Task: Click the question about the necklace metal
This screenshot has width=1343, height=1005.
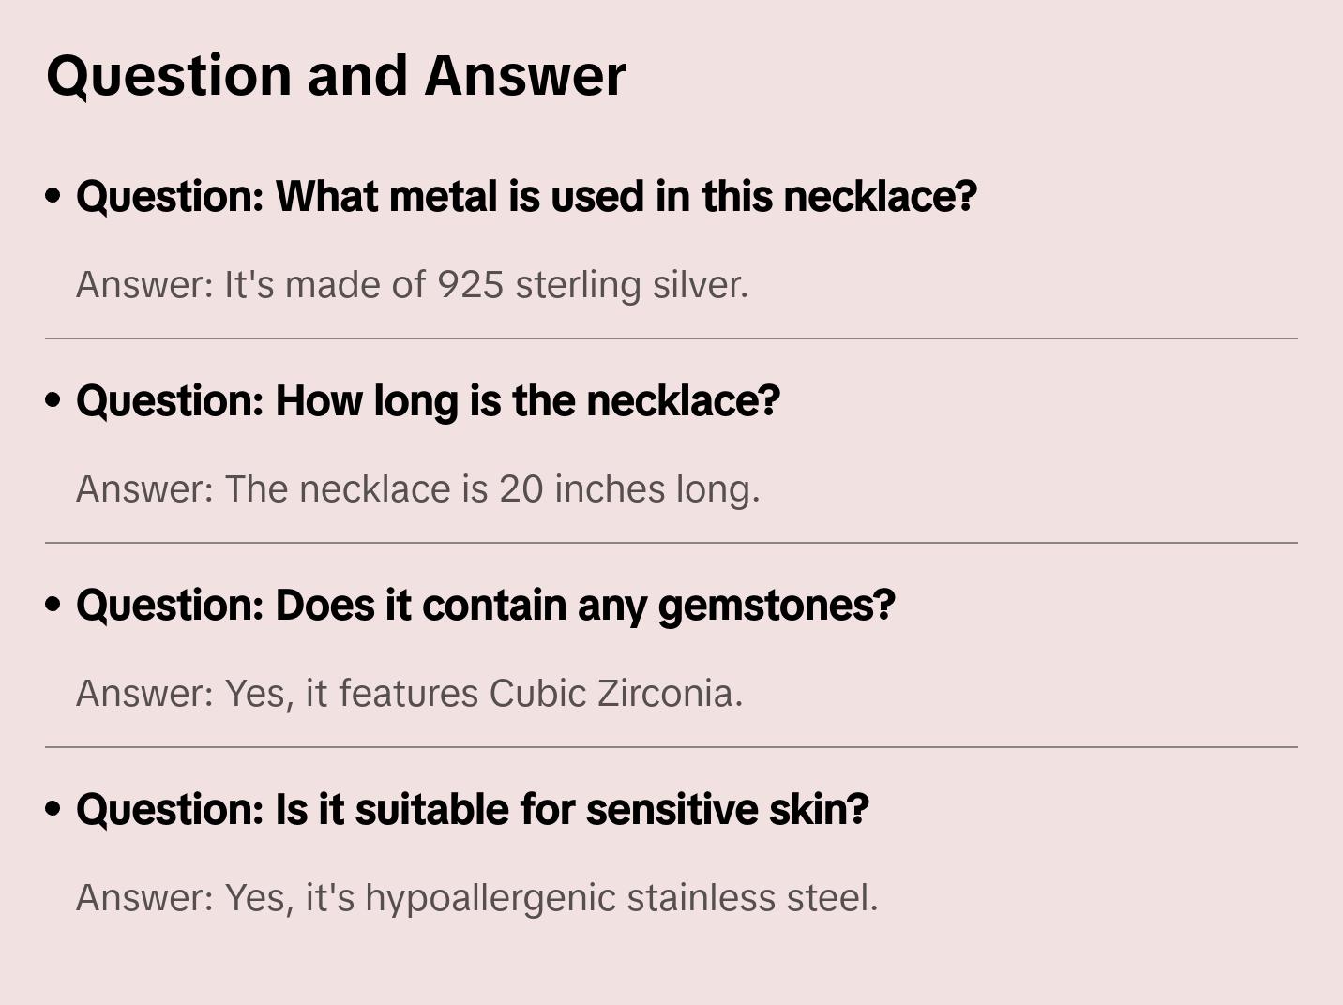Action: pyautogui.click(x=526, y=197)
